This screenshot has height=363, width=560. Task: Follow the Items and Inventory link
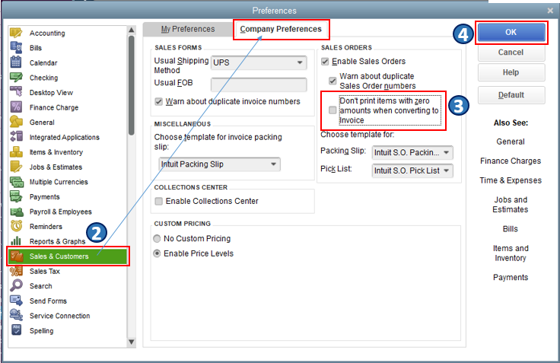pos(511,253)
